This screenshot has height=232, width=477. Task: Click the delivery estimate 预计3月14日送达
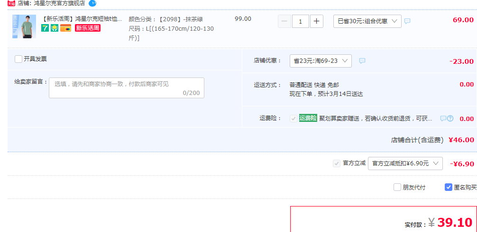(340, 94)
